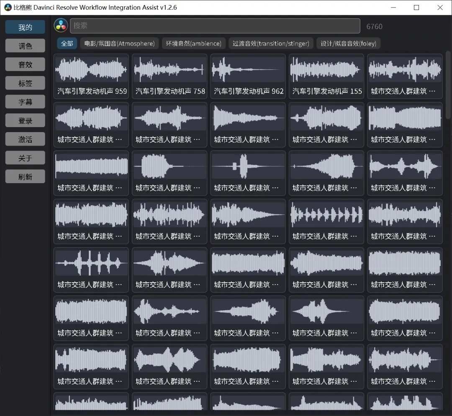Screen dimensions: 452x416
Task: Select sound clip 汽车引擎发动机声 962
Action: 248,76
